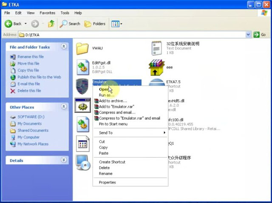Open My Computer link
The image size is (272, 203).
pyautogui.click(x=28, y=137)
